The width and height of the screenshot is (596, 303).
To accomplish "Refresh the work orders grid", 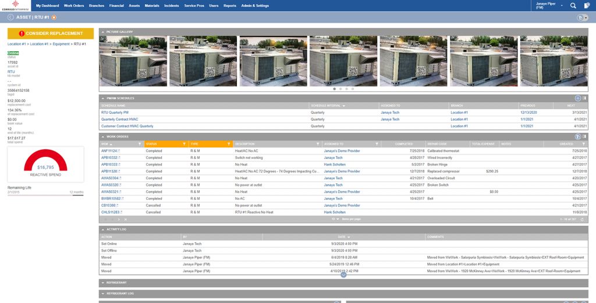I will pos(582,219).
